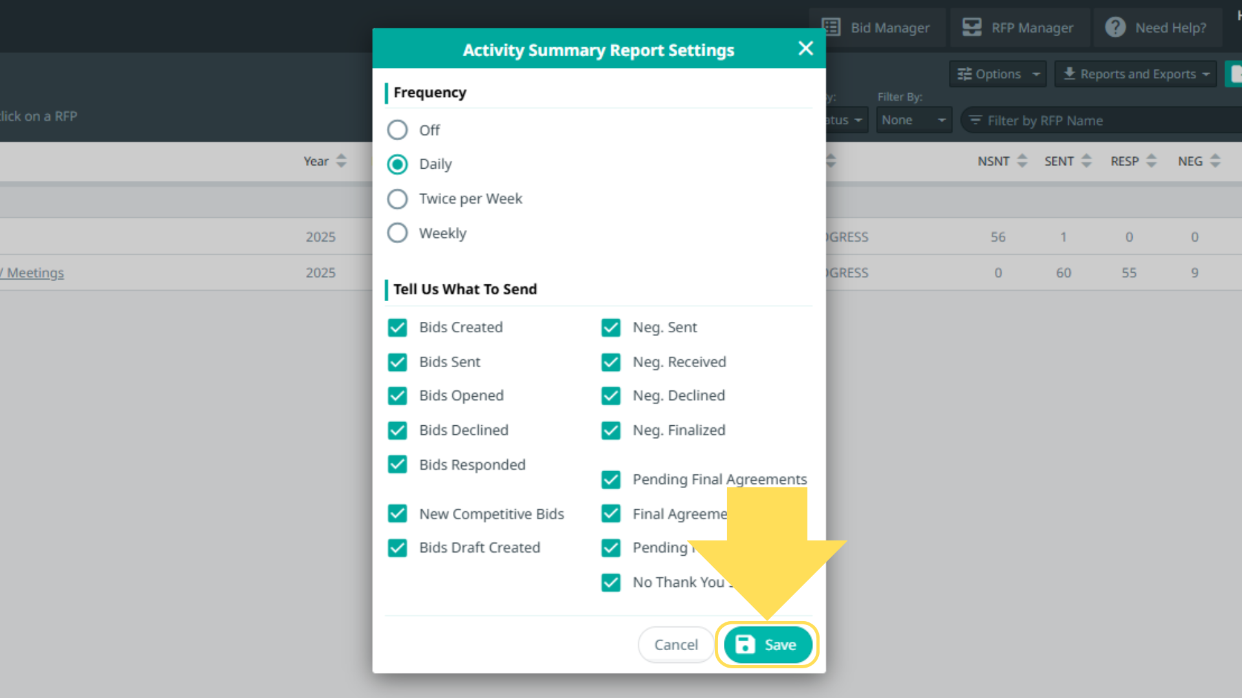The height and width of the screenshot is (698, 1242).
Task: Sort the NEG column
Action: pos(1215,161)
